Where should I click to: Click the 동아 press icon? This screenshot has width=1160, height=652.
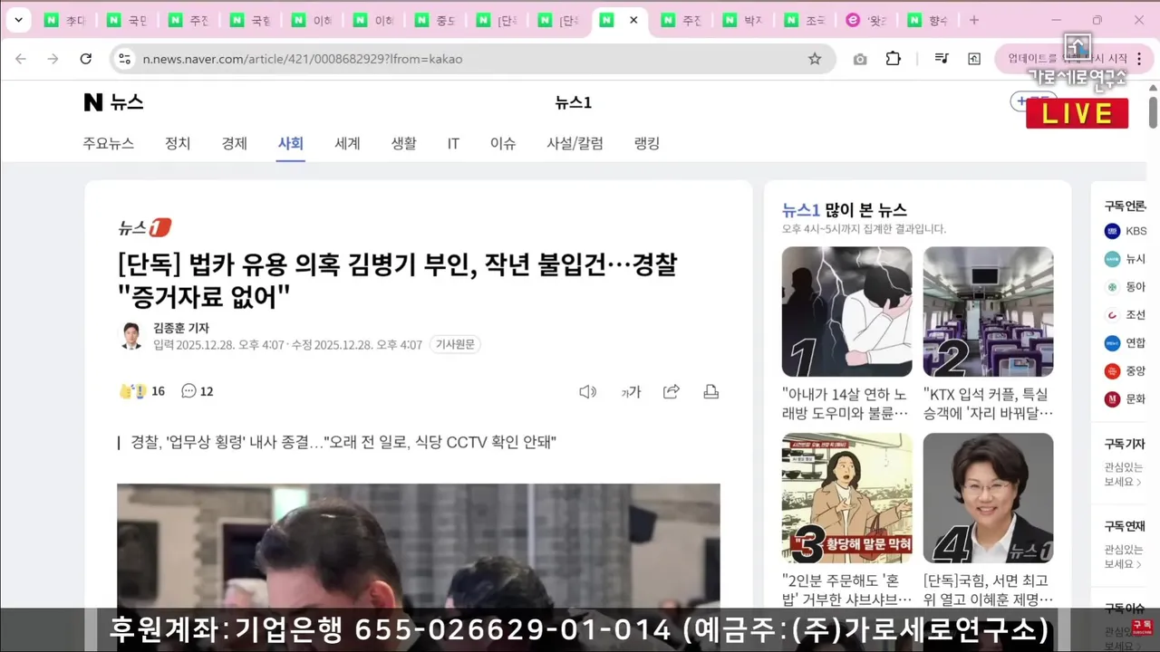1112,287
